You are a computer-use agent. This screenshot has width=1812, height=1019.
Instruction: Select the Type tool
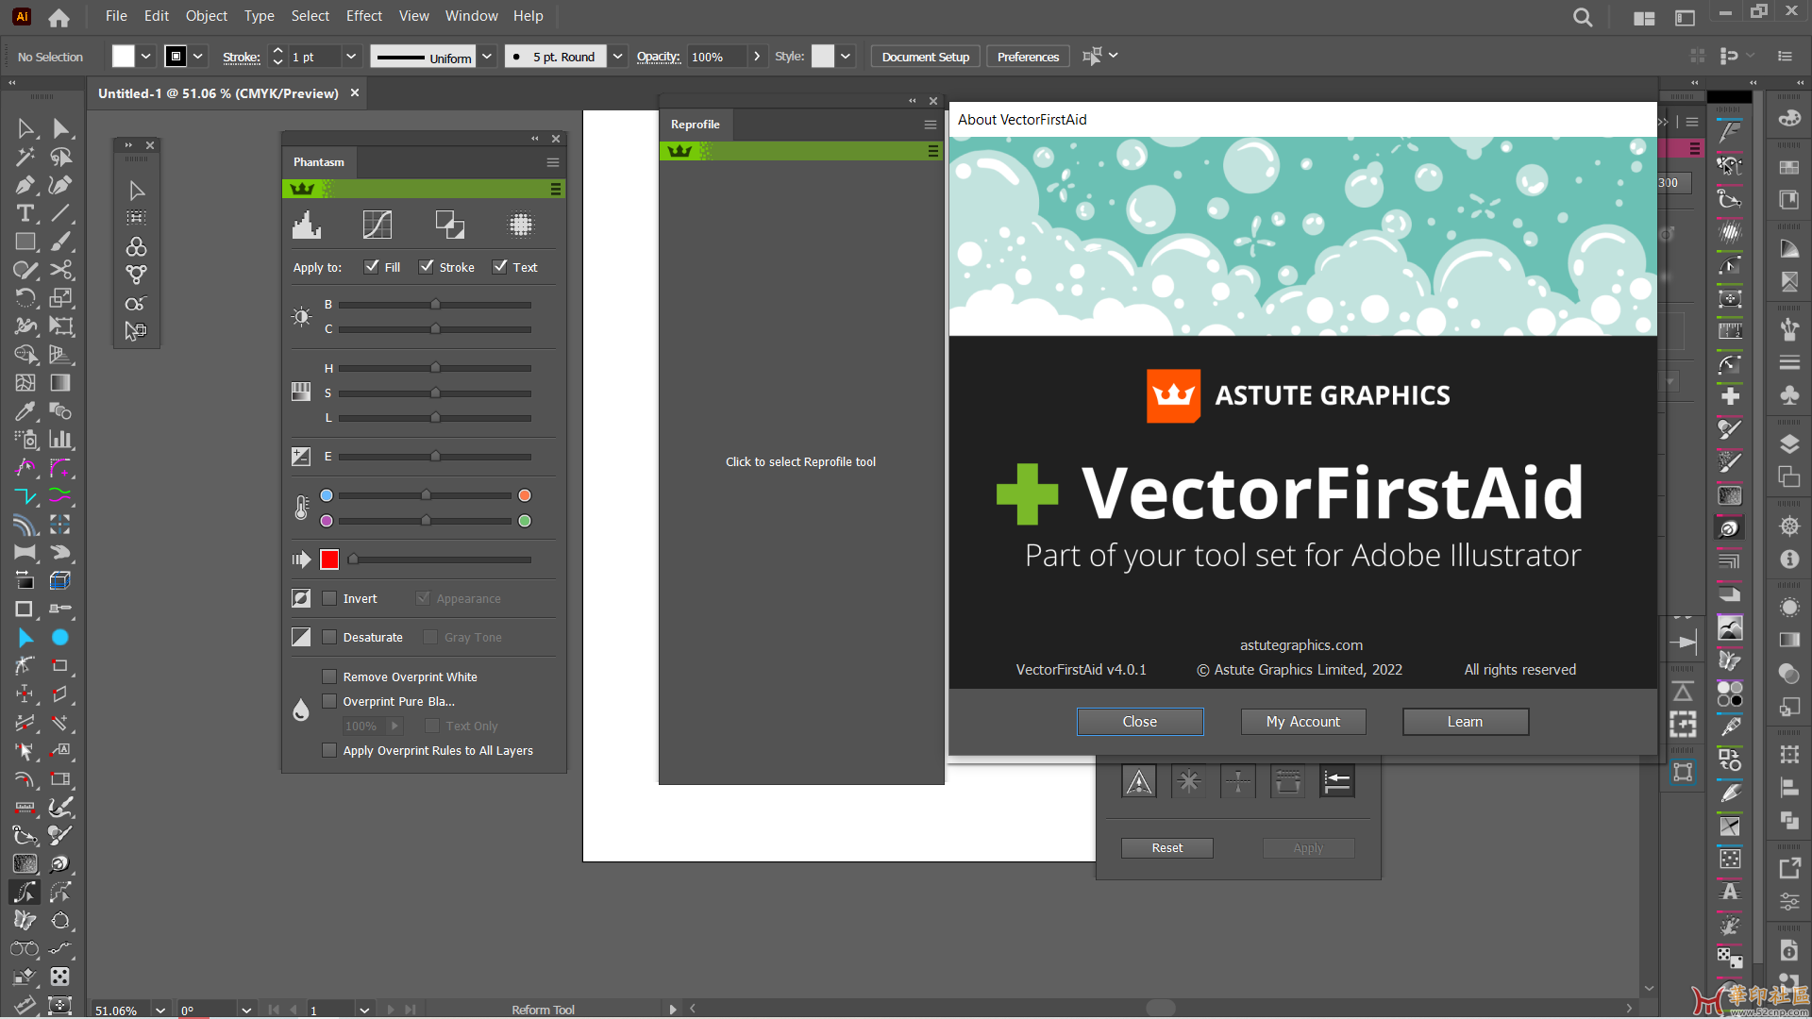point(25,213)
